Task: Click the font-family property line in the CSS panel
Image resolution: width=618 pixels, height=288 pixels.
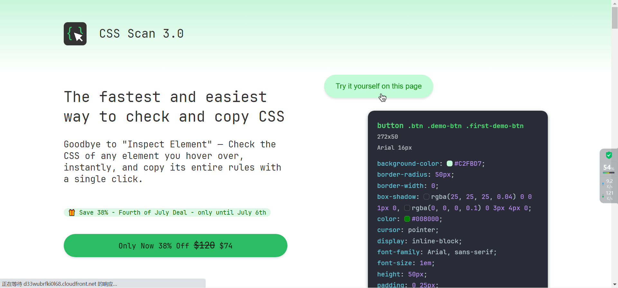Action: pyautogui.click(x=436, y=252)
